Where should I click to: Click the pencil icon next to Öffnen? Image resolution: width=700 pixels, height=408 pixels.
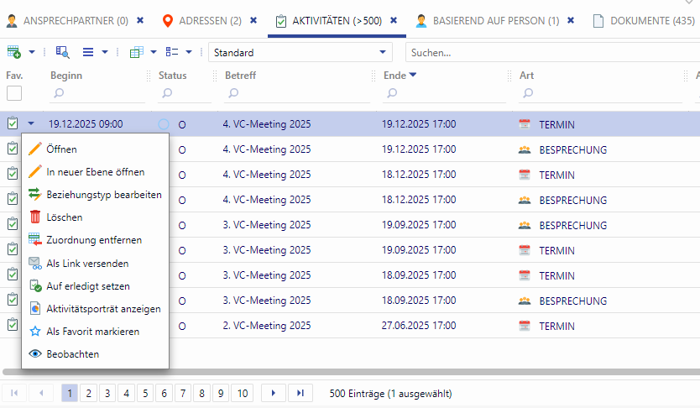34,149
